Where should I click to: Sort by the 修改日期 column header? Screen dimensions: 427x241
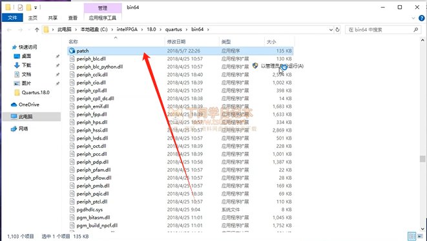[x=176, y=41]
